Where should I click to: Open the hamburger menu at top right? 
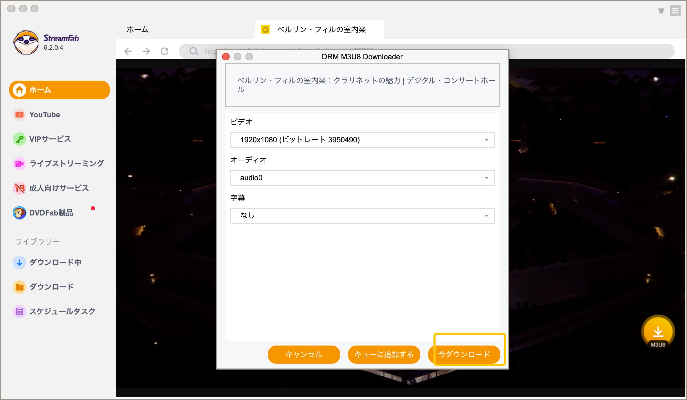click(675, 11)
